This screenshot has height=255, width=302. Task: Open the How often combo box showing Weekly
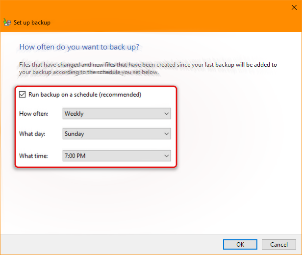117,114
